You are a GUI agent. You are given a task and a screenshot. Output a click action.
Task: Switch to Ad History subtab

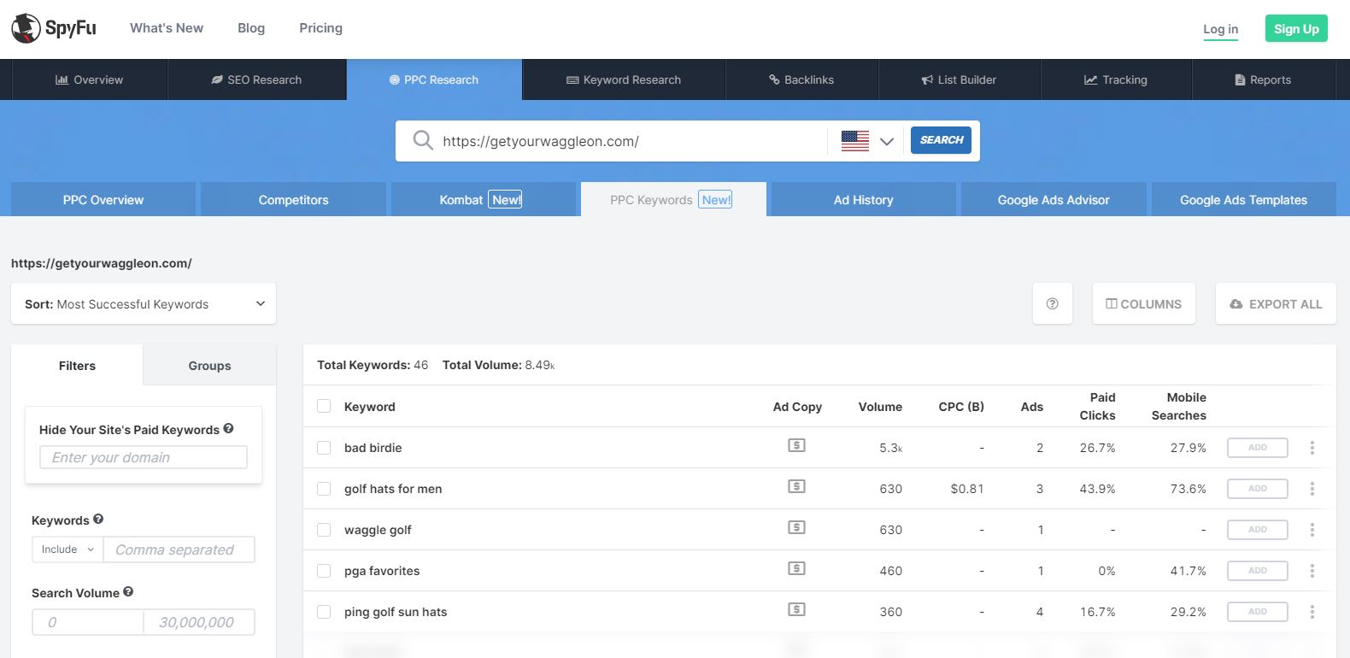click(x=863, y=199)
